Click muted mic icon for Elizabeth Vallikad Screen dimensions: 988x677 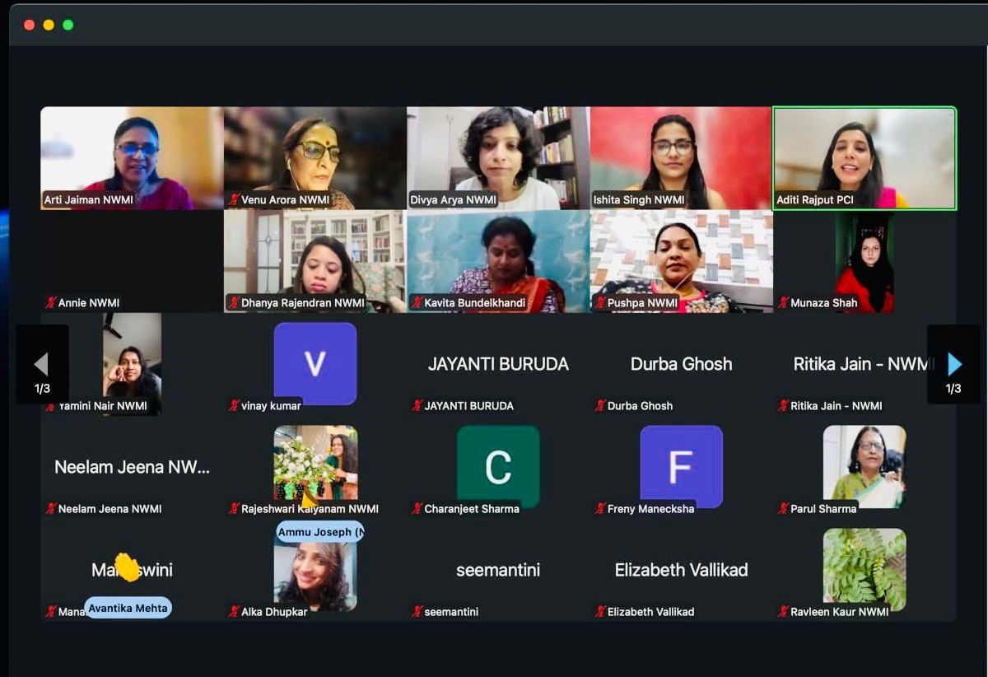(600, 611)
